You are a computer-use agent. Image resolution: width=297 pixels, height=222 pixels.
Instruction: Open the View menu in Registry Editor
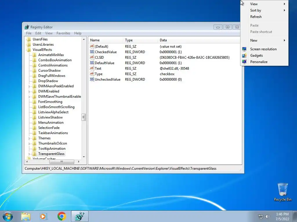[49, 33]
